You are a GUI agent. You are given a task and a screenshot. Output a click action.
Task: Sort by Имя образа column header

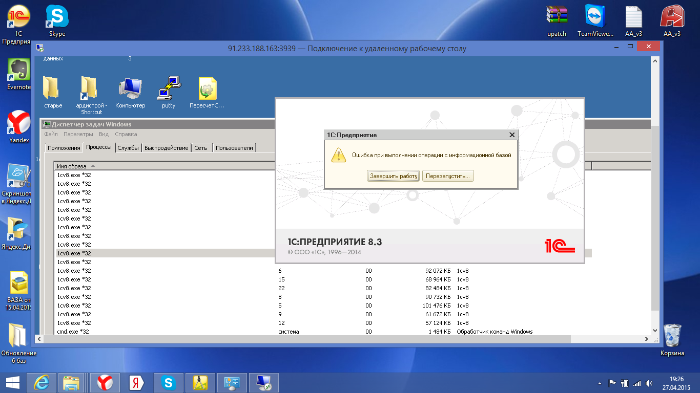[72, 166]
